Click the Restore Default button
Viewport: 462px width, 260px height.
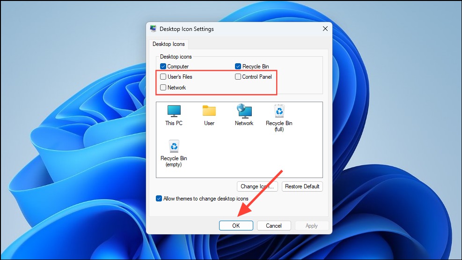pyautogui.click(x=302, y=186)
